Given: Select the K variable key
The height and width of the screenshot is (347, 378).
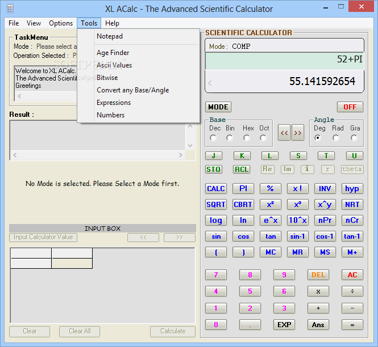Looking at the screenshot, I should click(242, 155).
